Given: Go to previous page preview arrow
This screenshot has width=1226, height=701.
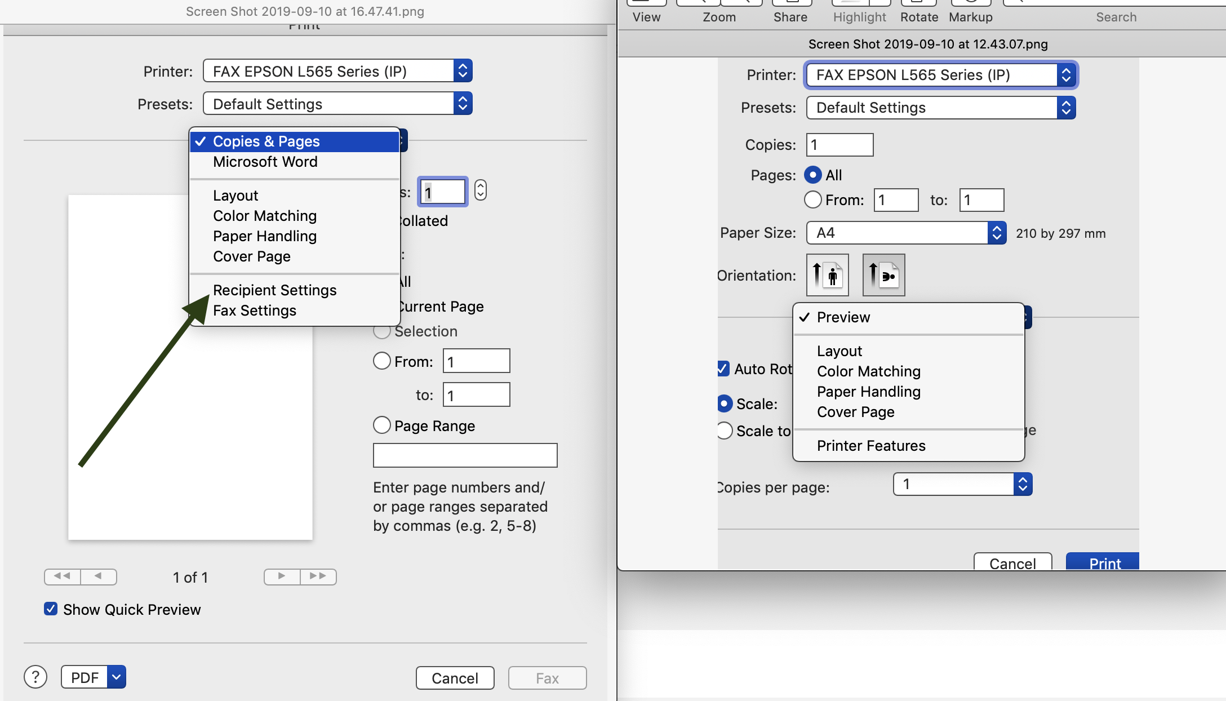Looking at the screenshot, I should pyautogui.click(x=99, y=576).
